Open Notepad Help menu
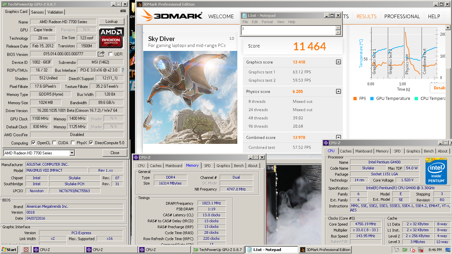 tap(292, 22)
